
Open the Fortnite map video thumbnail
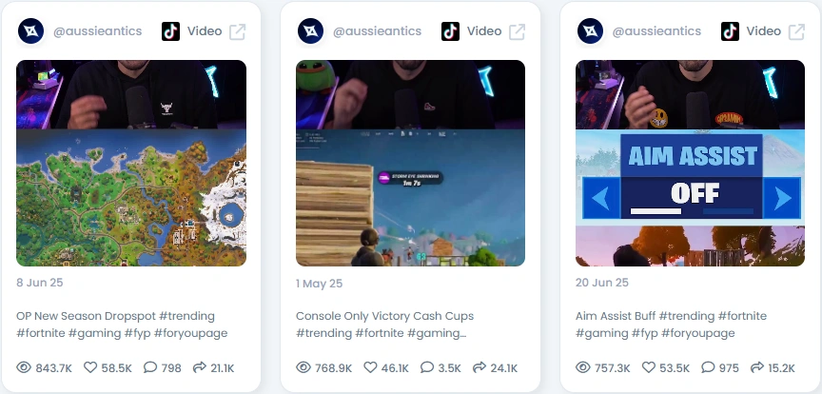point(131,163)
